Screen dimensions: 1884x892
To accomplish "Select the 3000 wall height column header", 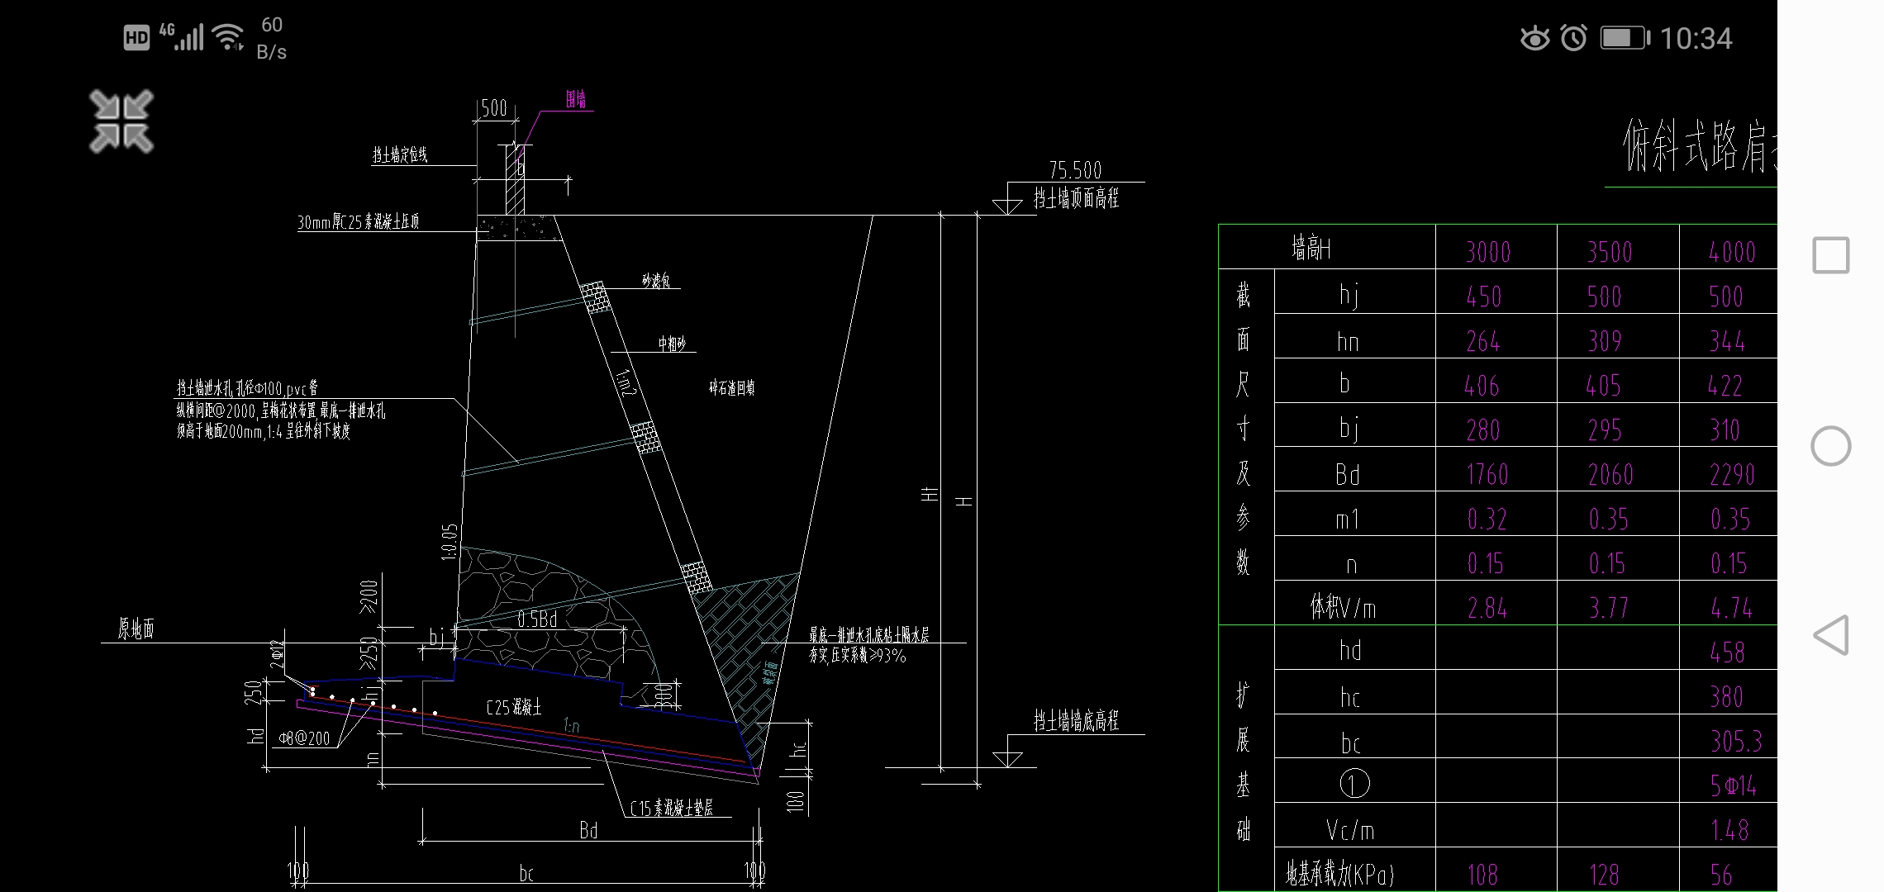I will tap(1496, 246).
